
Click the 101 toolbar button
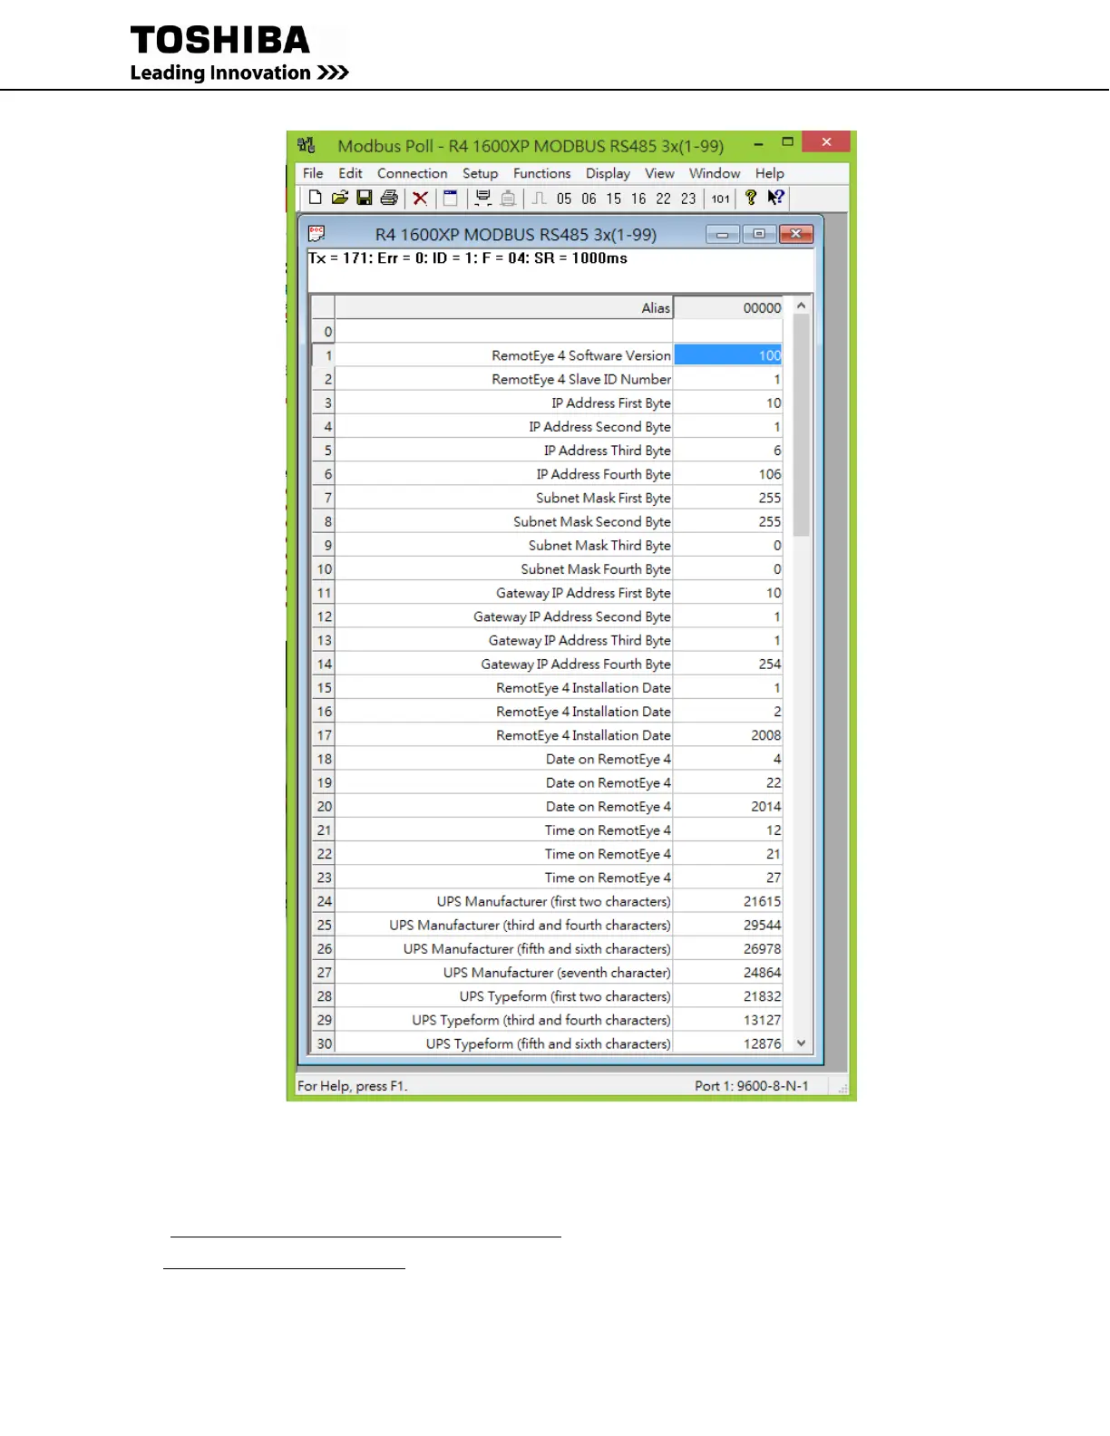pos(720,199)
